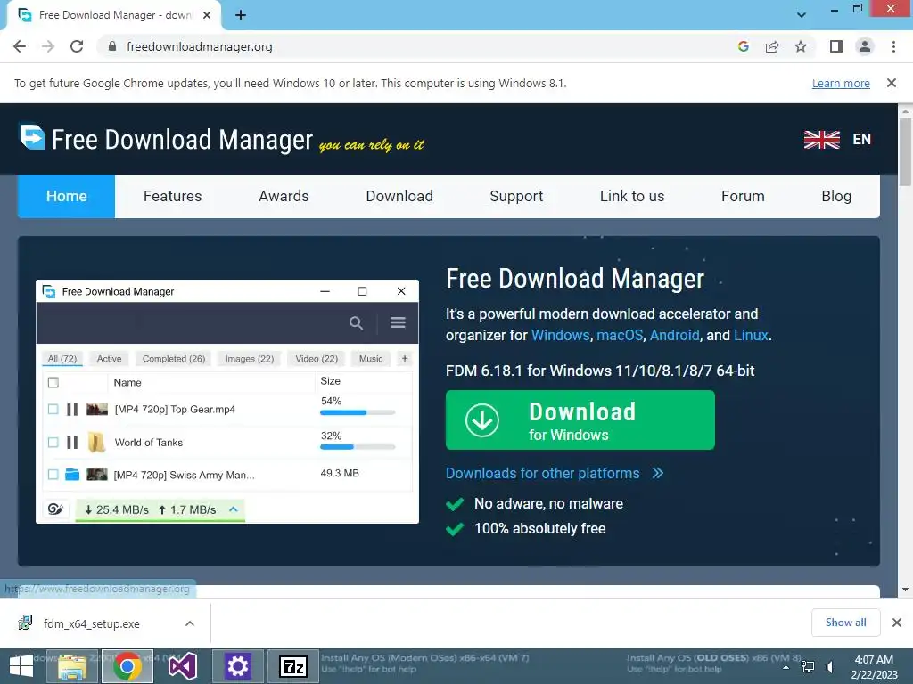Image resolution: width=913 pixels, height=684 pixels.
Task: Tick the checkbox for Swiss Army Man
Action: (53, 475)
